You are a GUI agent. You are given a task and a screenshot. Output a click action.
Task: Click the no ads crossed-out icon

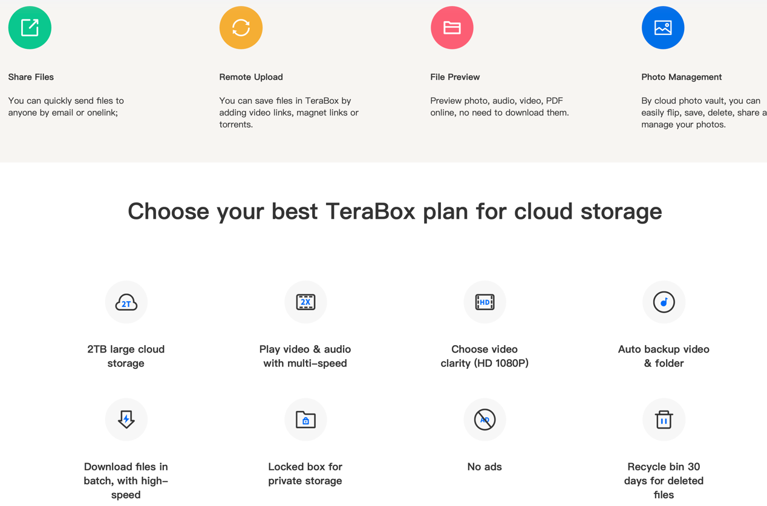[x=485, y=419]
